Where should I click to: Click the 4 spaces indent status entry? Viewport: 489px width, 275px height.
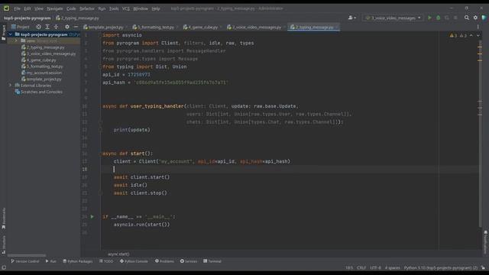click(x=392, y=268)
